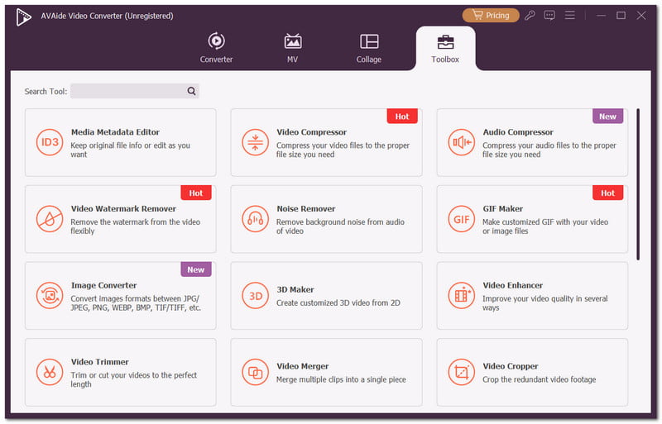Screen dimensions: 662x424
Task: Select the Audio Compressor icon
Action: pyautogui.click(x=461, y=143)
